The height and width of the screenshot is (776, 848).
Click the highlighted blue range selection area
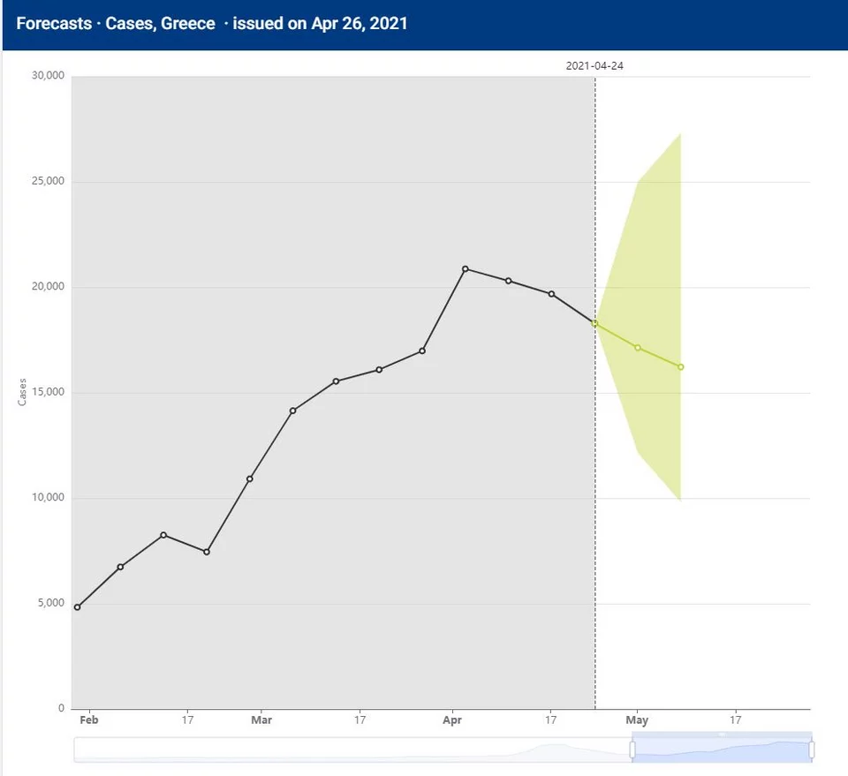[x=722, y=750]
